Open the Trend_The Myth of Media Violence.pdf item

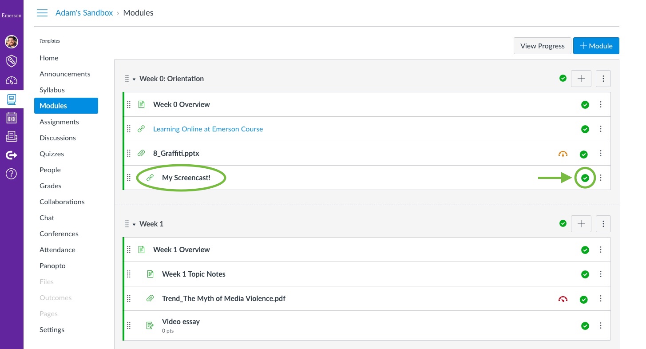pyautogui.click(x=224, y=298)
